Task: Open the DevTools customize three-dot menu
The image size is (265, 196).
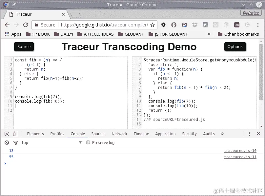Action: 249,134
